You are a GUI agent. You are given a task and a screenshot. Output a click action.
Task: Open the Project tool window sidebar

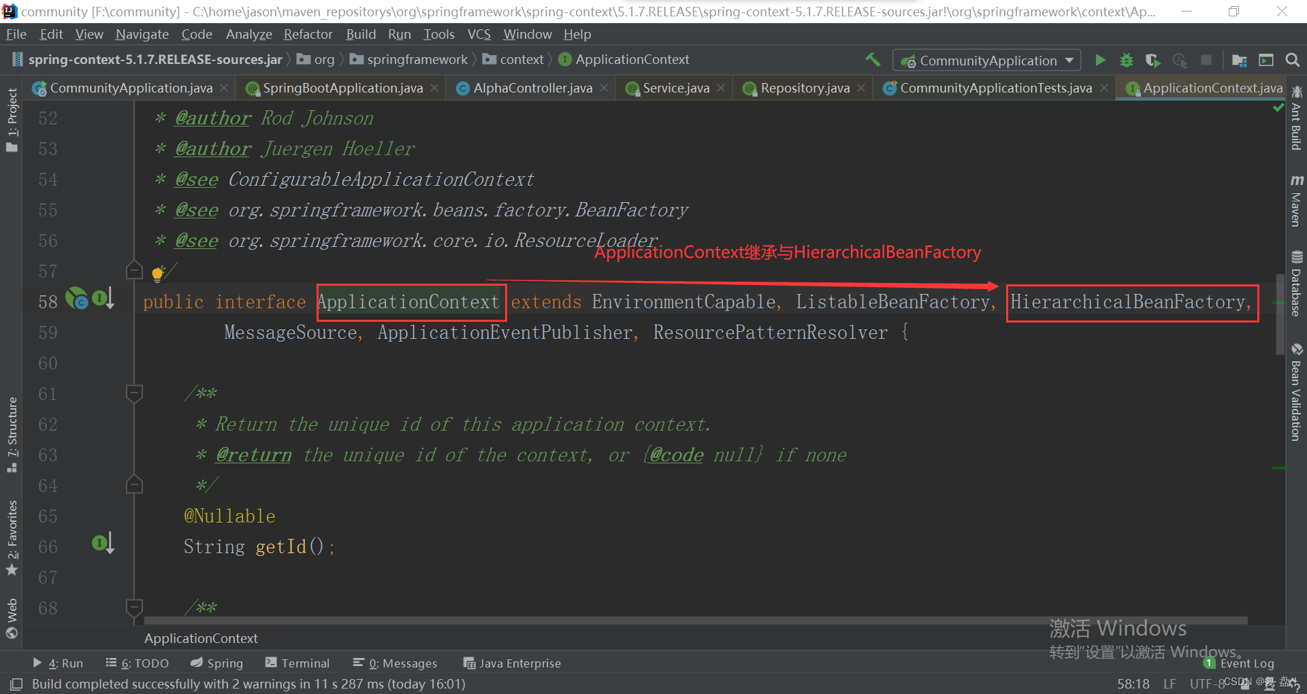[12, 120]
